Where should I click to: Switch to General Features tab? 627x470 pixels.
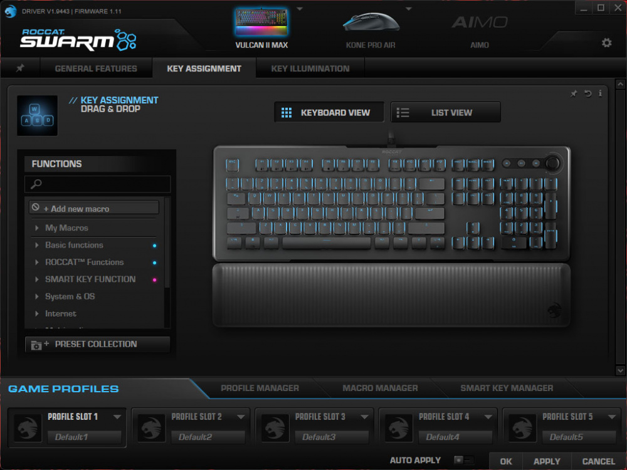tap(96, 68)
